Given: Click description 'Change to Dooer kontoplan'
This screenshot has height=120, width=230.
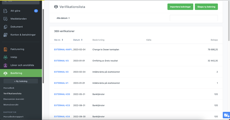Looking at the screenshot, I should 106,50.
